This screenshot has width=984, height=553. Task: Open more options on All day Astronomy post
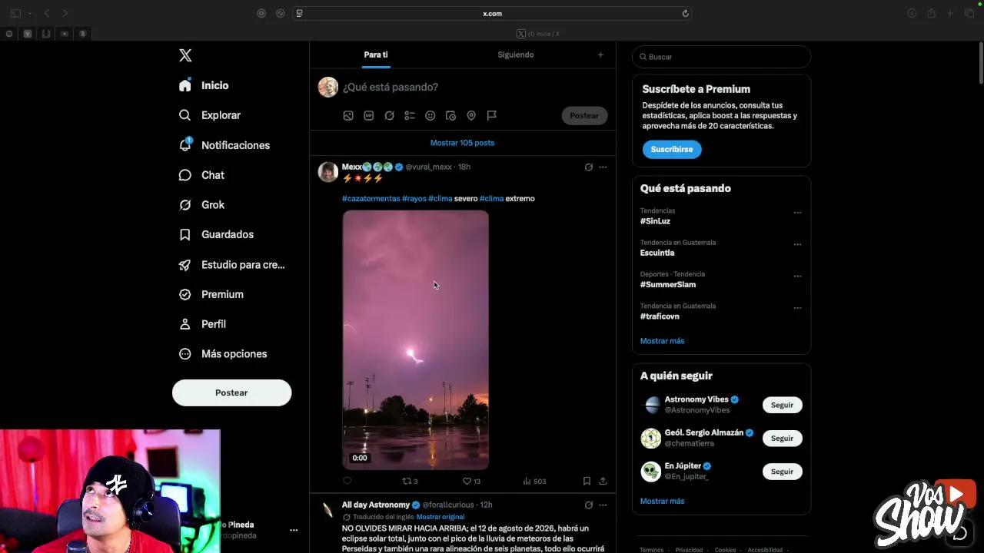click(603, 505)
